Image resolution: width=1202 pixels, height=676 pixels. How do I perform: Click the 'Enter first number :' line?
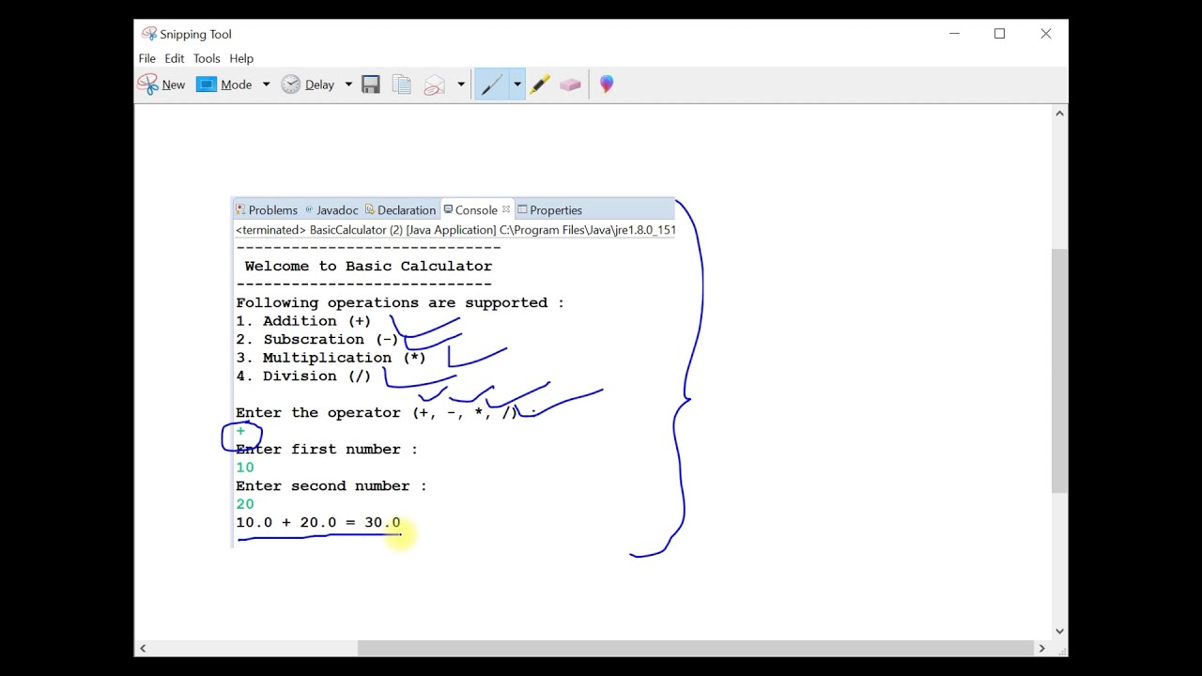click(327, 449)
